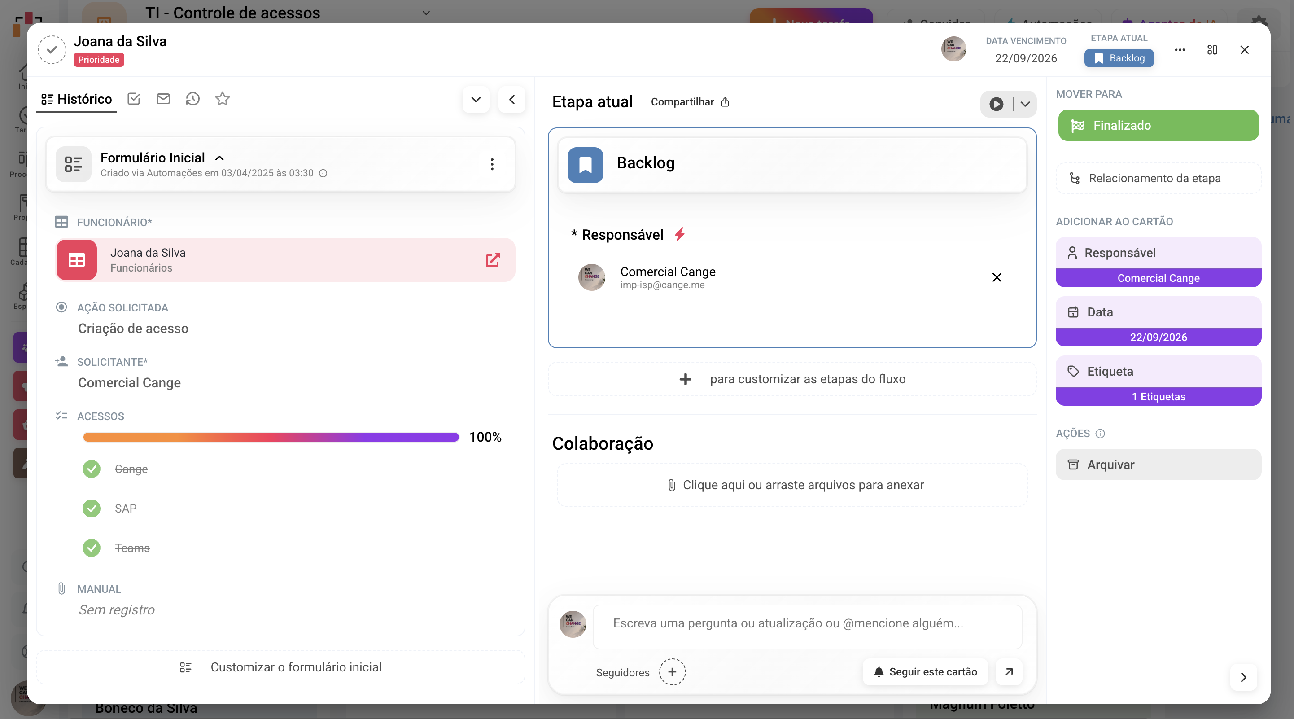Collapse the left panel with back chevron
The image size is (1294, 719).
coord(512,100)
